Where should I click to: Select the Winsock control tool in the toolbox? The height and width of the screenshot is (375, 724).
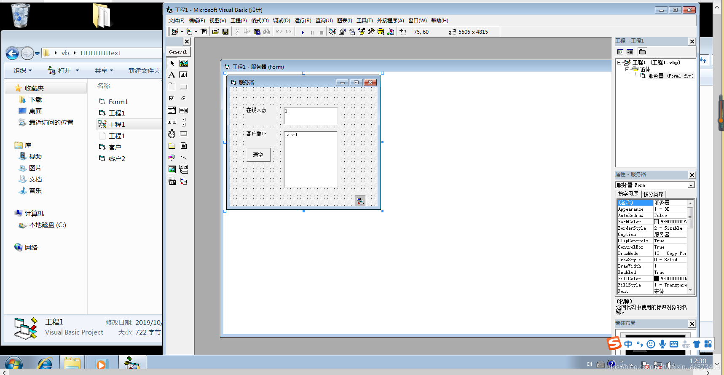coord(184,181)
